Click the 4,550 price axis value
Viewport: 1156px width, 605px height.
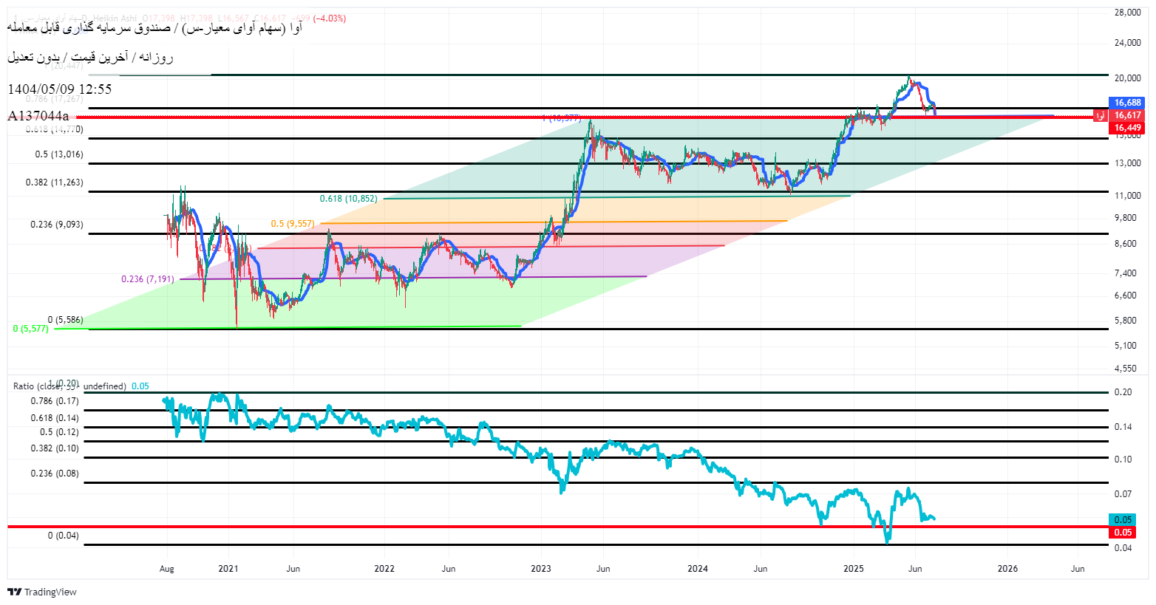1126,369
